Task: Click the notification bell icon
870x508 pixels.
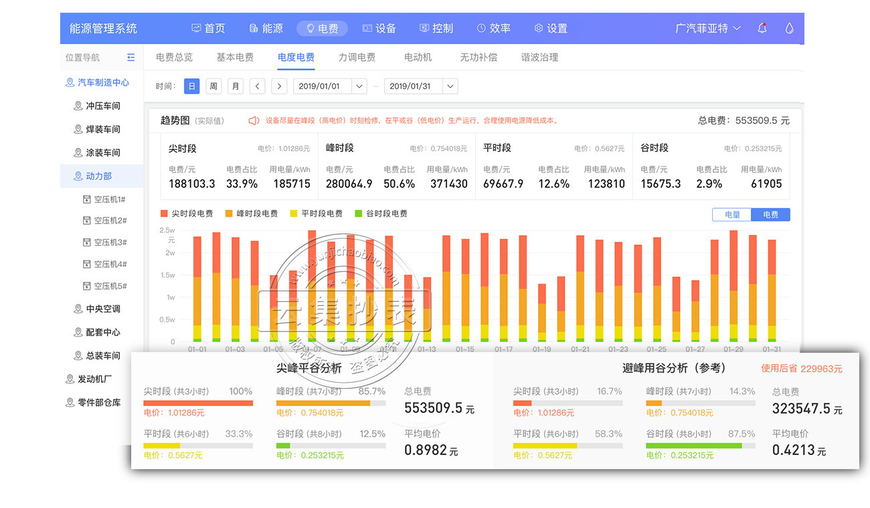Action: [762, 28]
